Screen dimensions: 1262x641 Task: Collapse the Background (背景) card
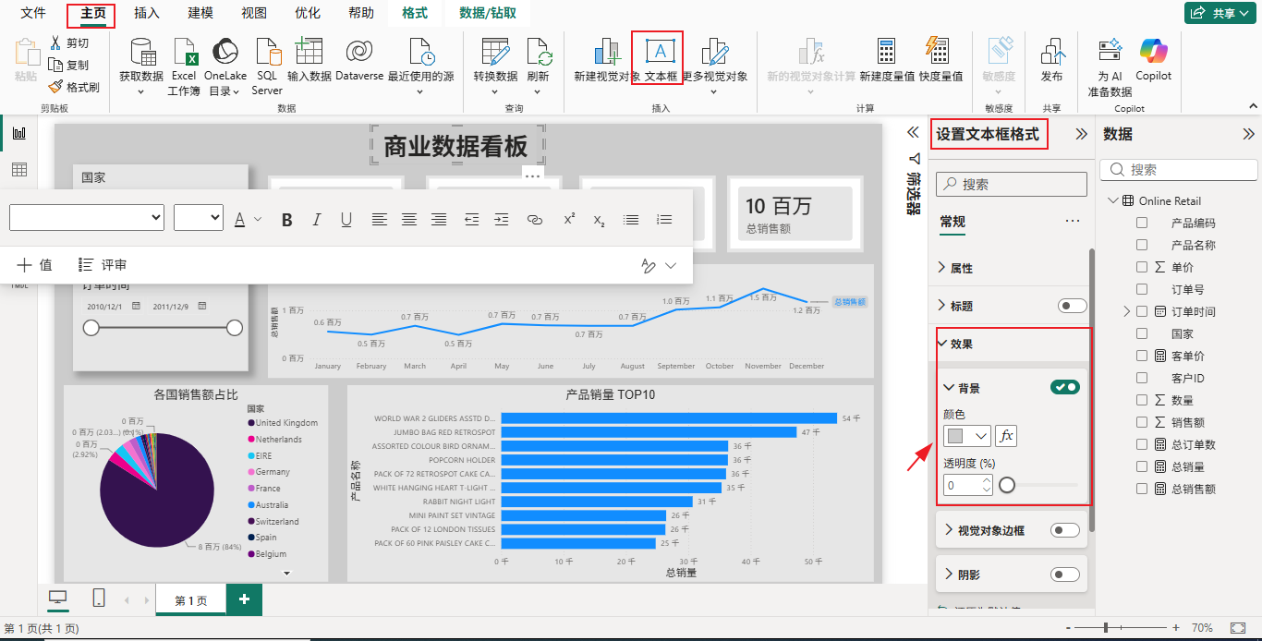(x=949, y=388)
